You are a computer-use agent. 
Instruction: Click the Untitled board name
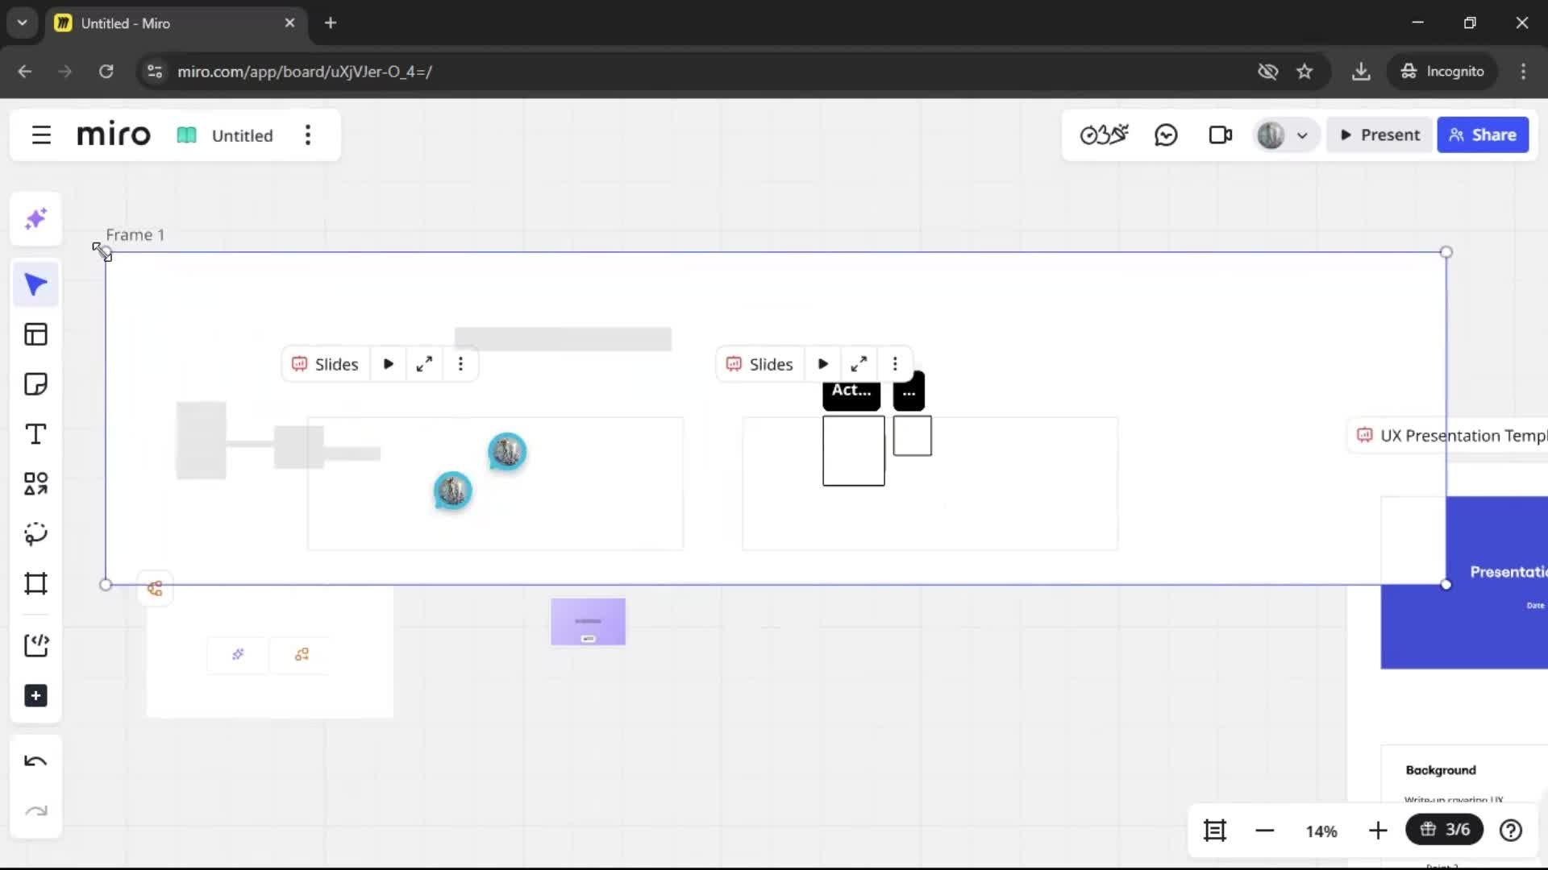point(242,135)
